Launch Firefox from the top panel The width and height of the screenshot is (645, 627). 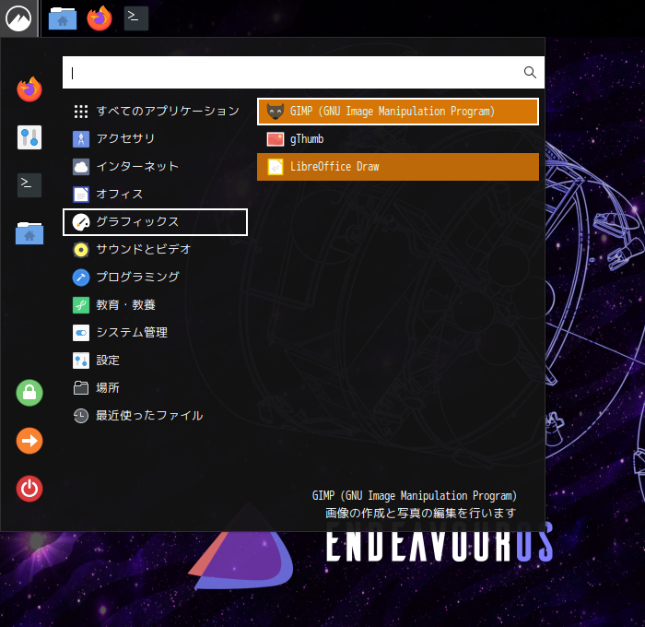(x=100, y=18)
